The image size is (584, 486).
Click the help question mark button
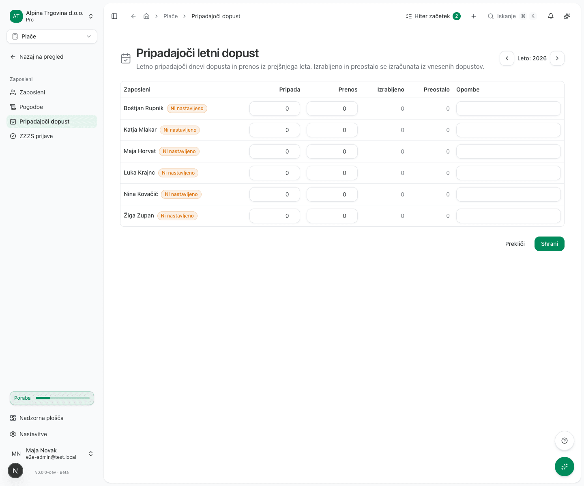[x=565, y=441]
